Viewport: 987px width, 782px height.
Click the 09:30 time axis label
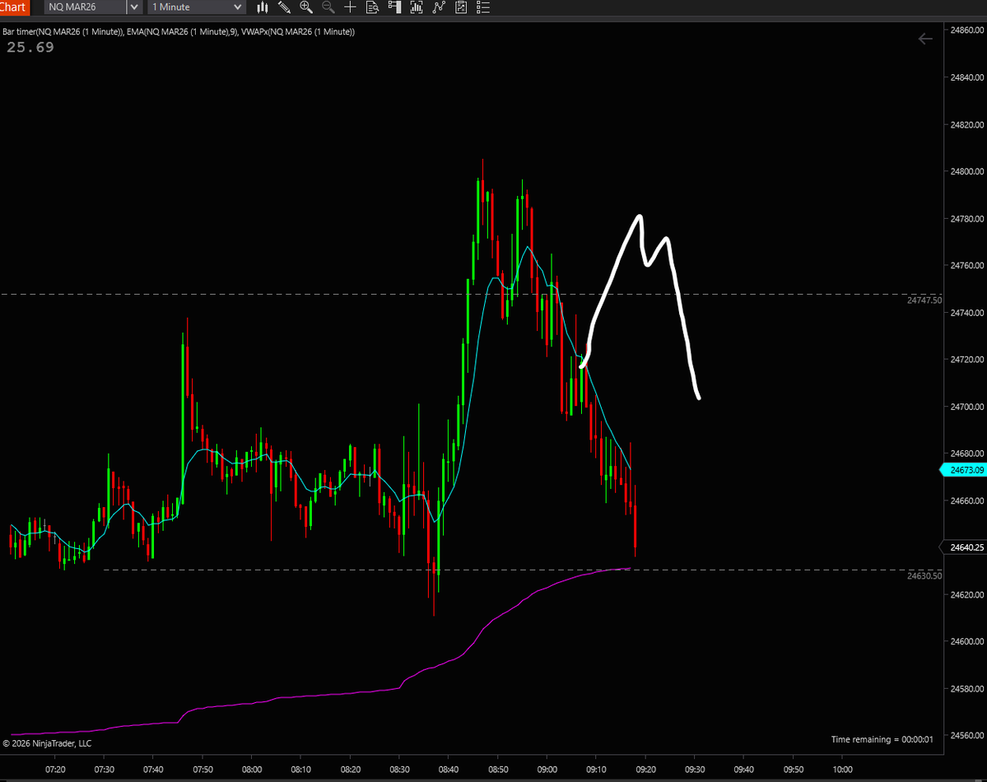pyautogui.click(x=694, y=770)
